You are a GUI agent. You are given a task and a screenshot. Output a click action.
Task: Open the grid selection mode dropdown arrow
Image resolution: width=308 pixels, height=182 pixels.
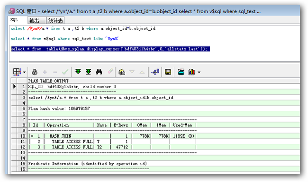point(24,72)
